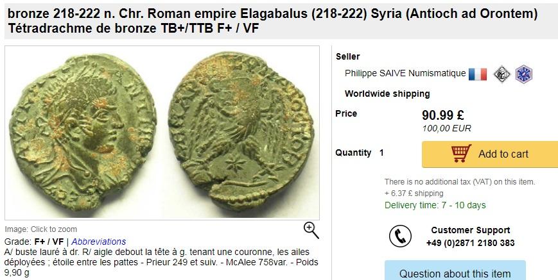
Task: Click the customer support phone number
Action: (x=471, y=243)
